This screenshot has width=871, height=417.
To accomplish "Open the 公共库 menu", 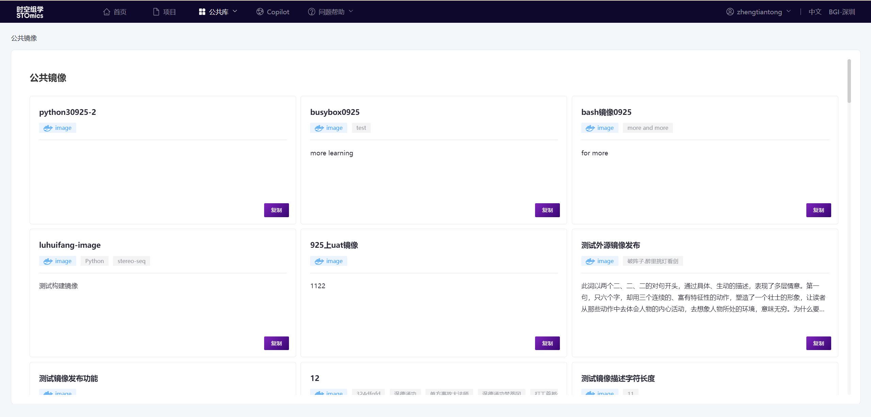I will tap(218, 12).
